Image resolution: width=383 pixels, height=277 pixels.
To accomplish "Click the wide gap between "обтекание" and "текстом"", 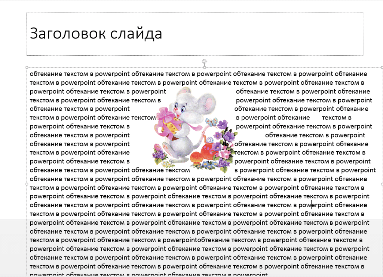I will (x=316, y=118).
